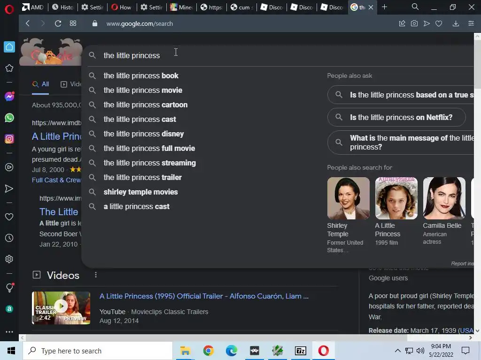
Task: Open Settings gear in sidebar
Action: pos(9,259)
